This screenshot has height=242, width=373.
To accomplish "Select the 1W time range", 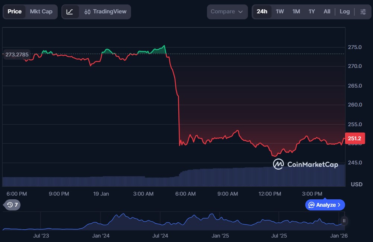I will 280,12.
